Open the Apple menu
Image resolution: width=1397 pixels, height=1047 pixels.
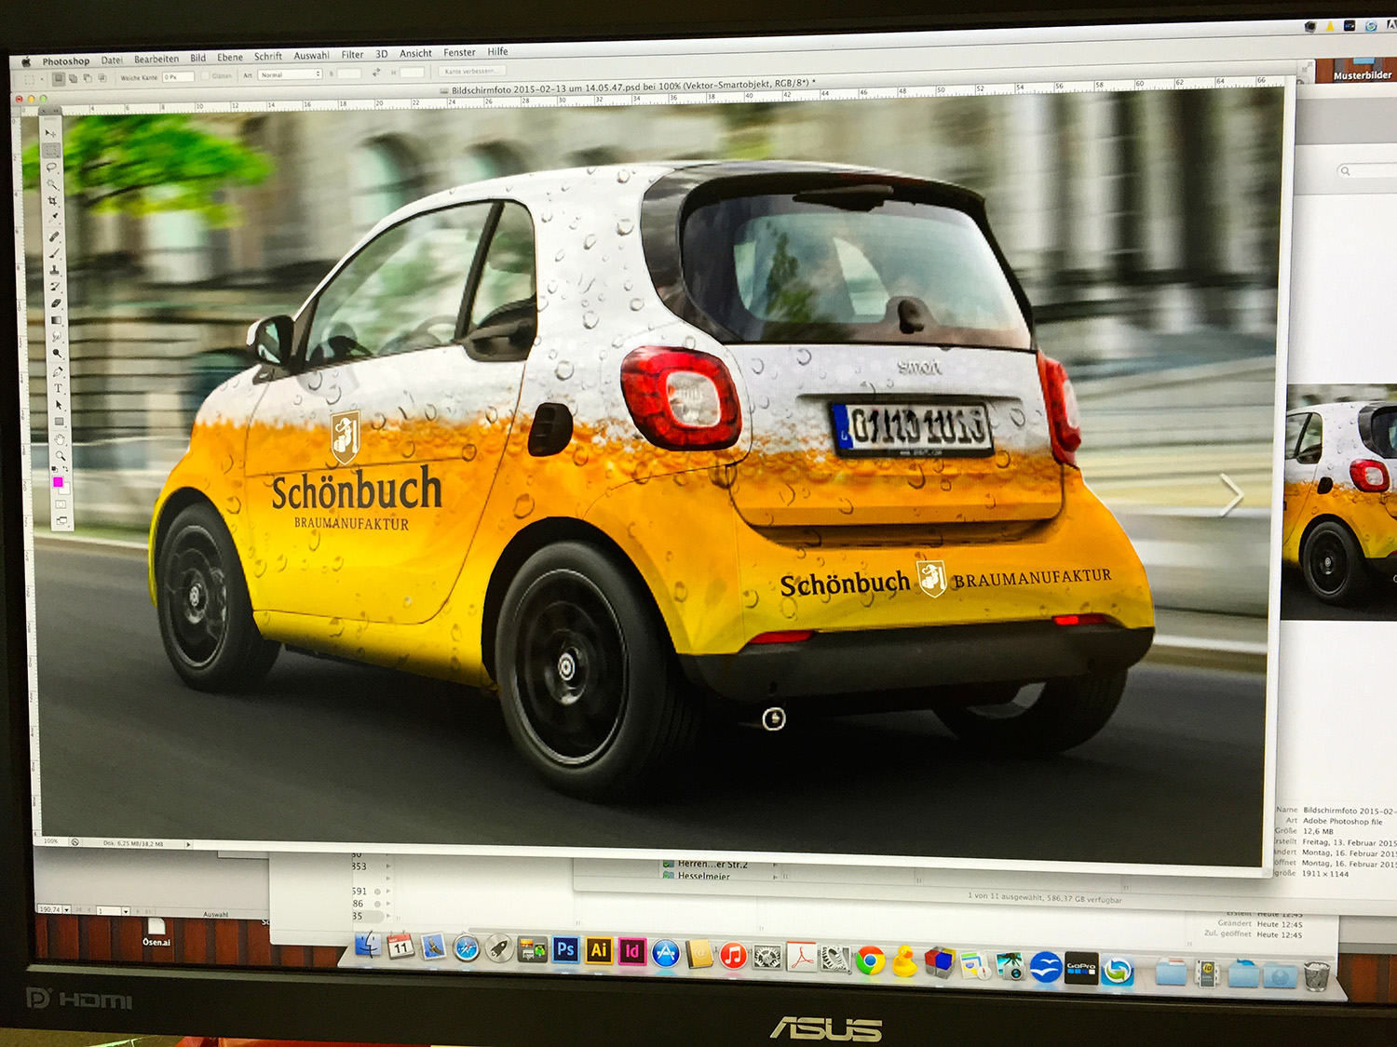coord(25,62)
